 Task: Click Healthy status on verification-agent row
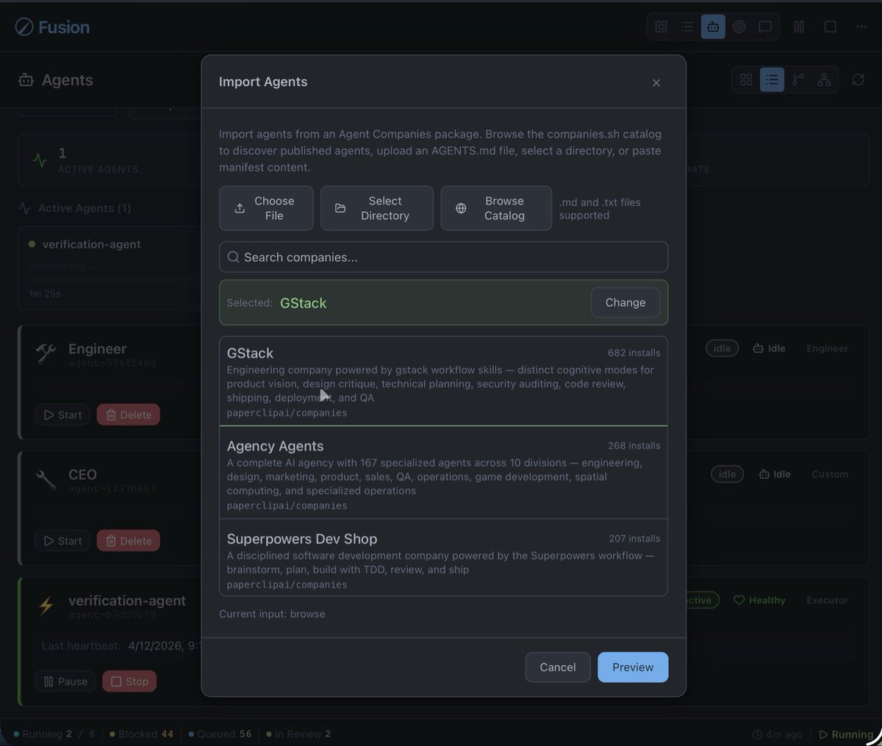tap(760, 600)
